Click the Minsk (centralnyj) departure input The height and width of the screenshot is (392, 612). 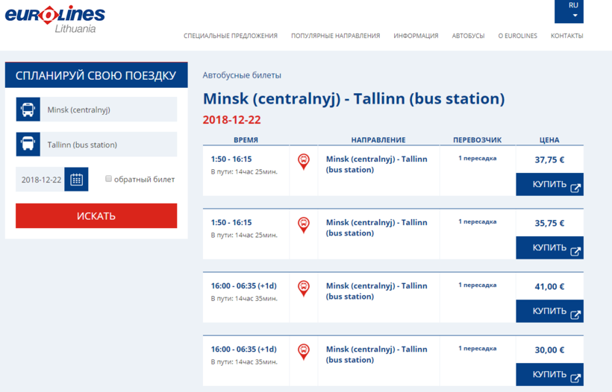coord(110,110)
